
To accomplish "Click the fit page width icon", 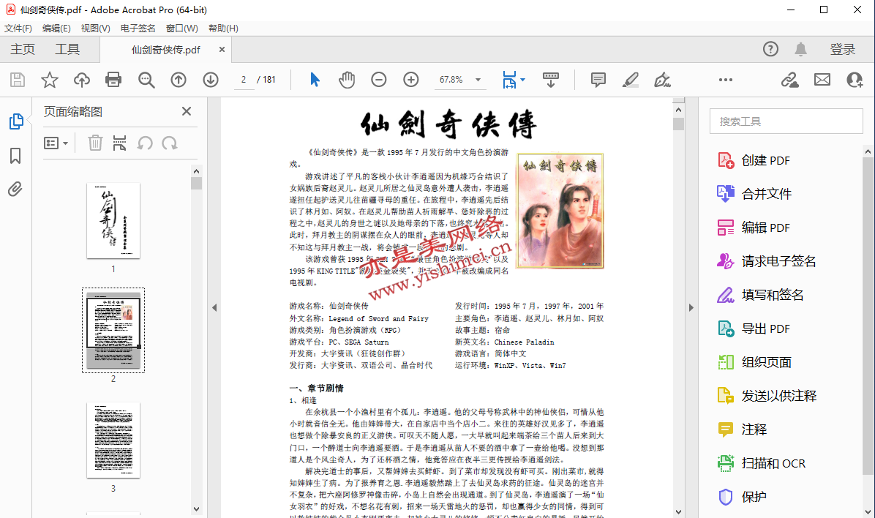I will coord(509,80).
